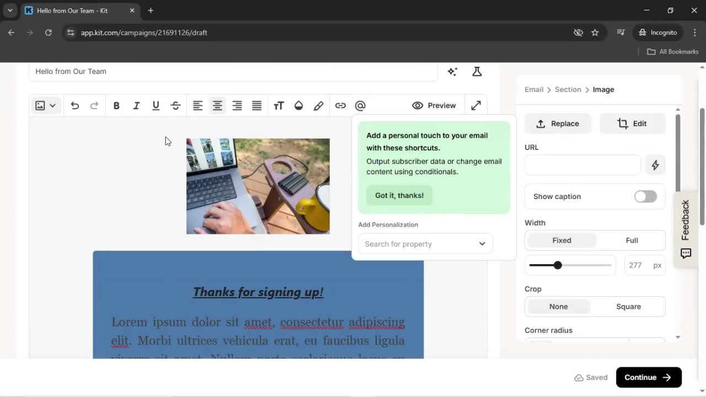Enable the Show caption toggle
Screen dimensions: 706x397
point(645,196)
